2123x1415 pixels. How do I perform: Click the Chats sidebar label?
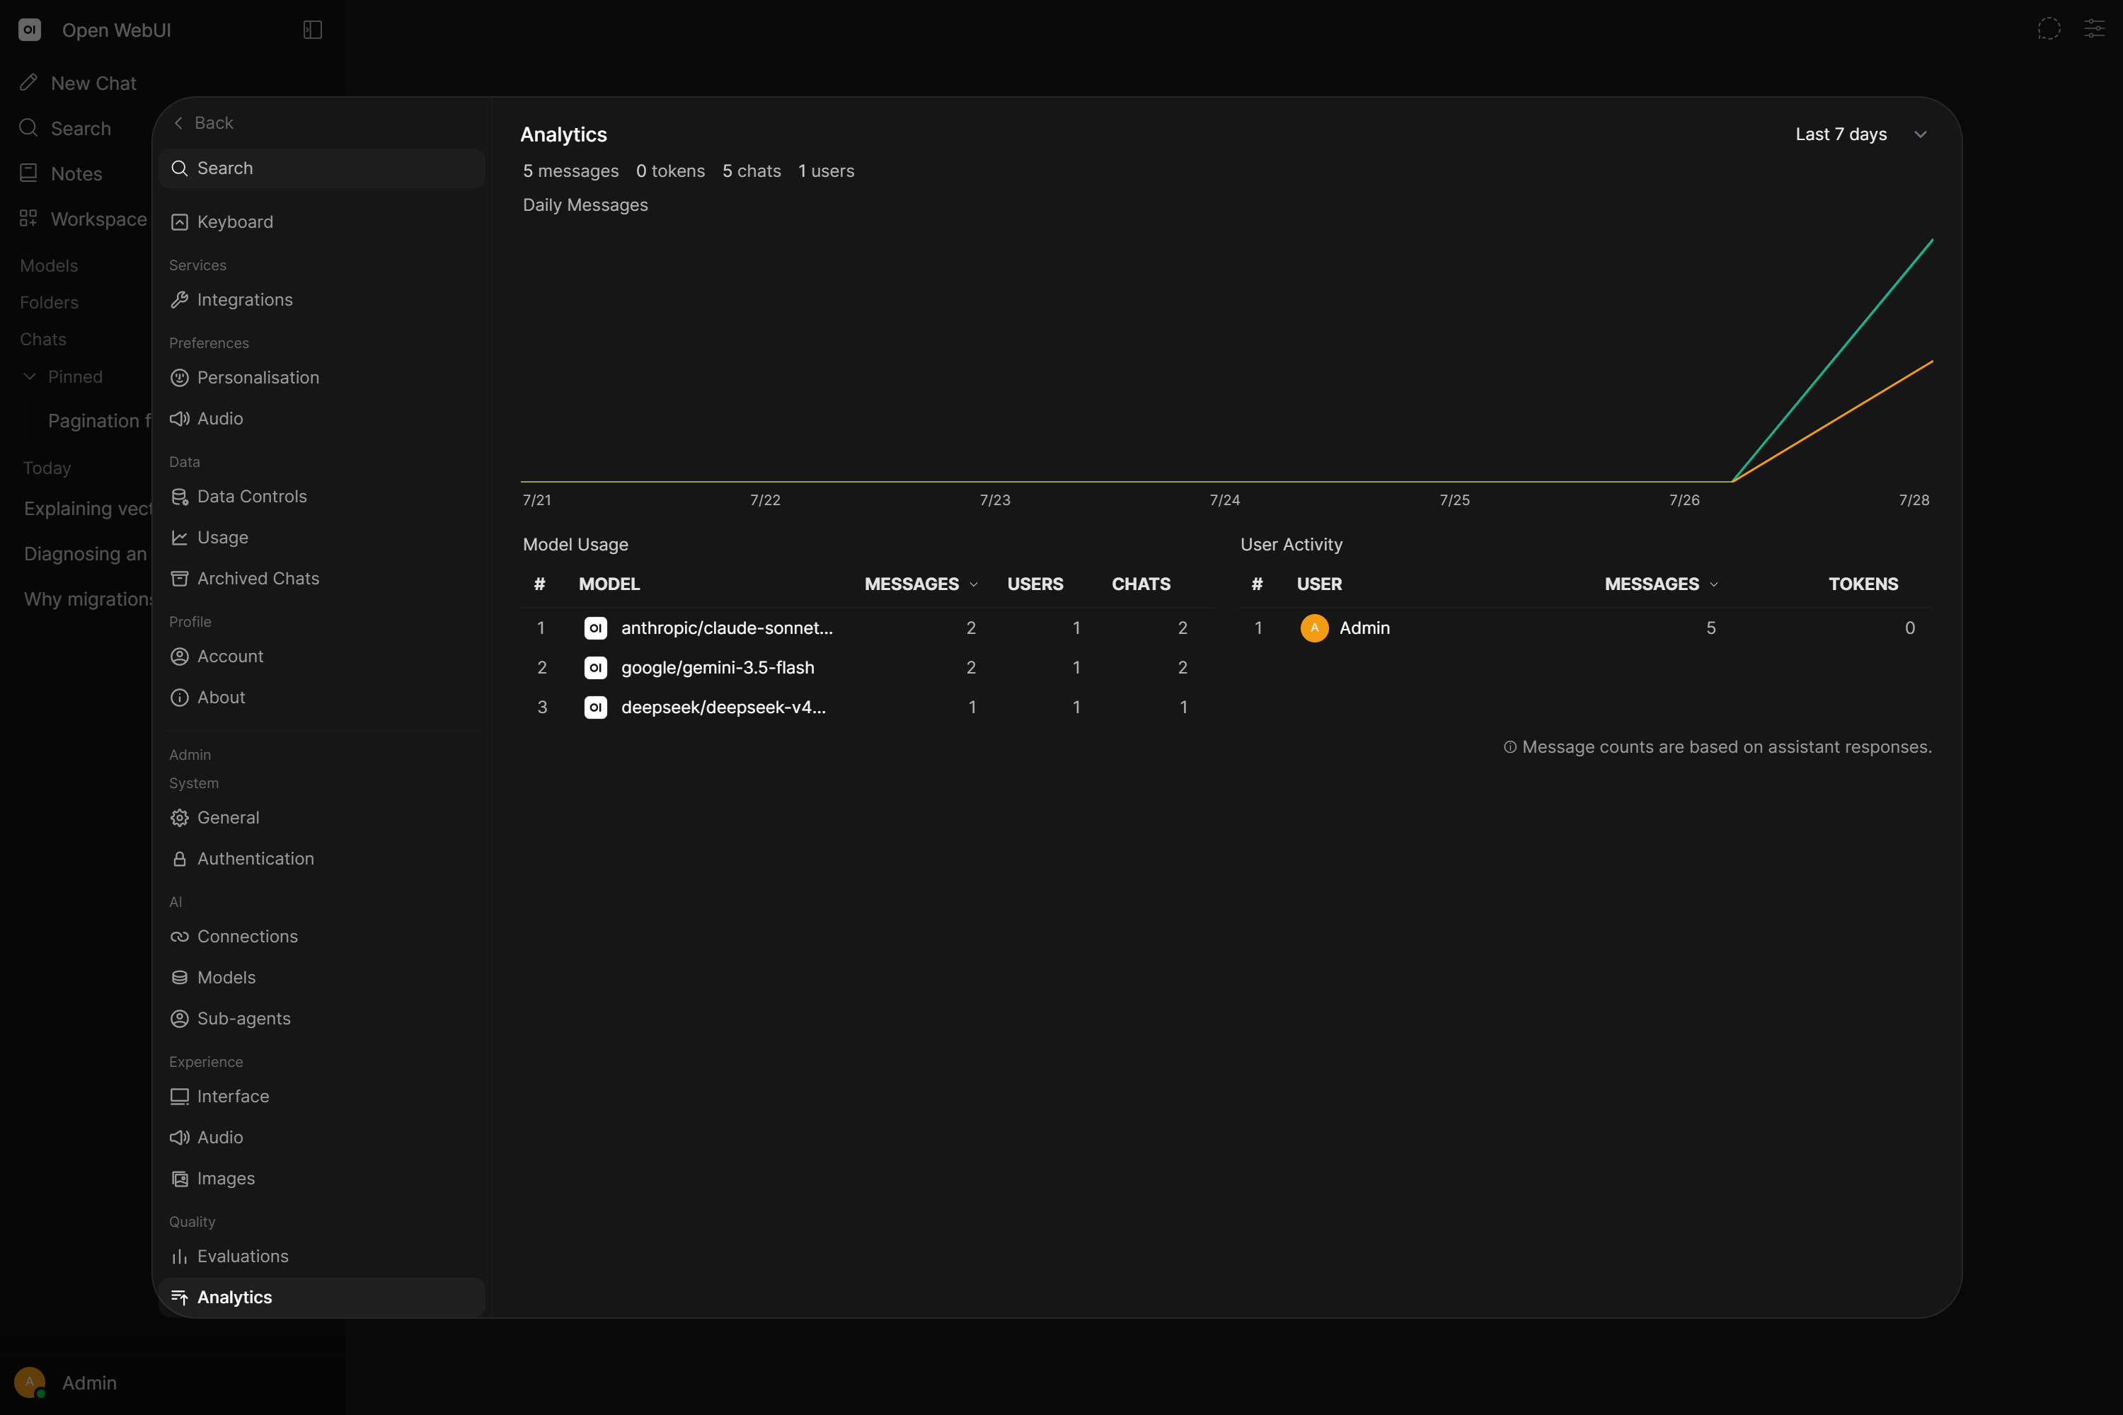pyautogui.click(x=43, y=340)
